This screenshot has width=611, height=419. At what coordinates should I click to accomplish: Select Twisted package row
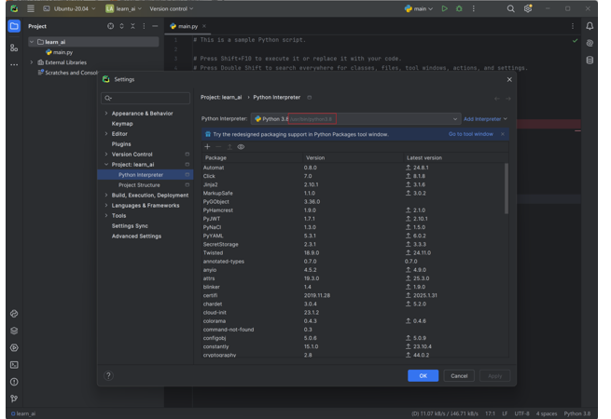click(x=353, y=253)
